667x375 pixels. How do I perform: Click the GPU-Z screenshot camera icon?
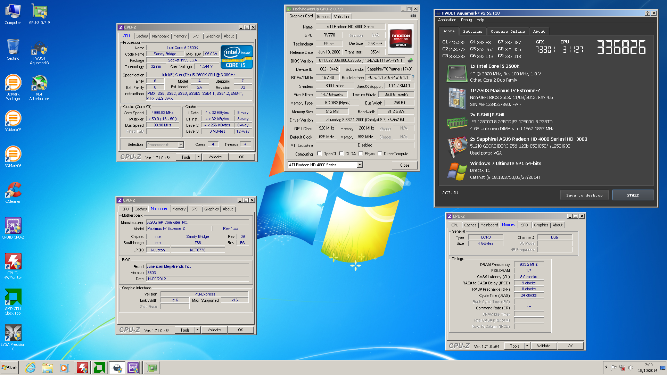pos(413,16)
